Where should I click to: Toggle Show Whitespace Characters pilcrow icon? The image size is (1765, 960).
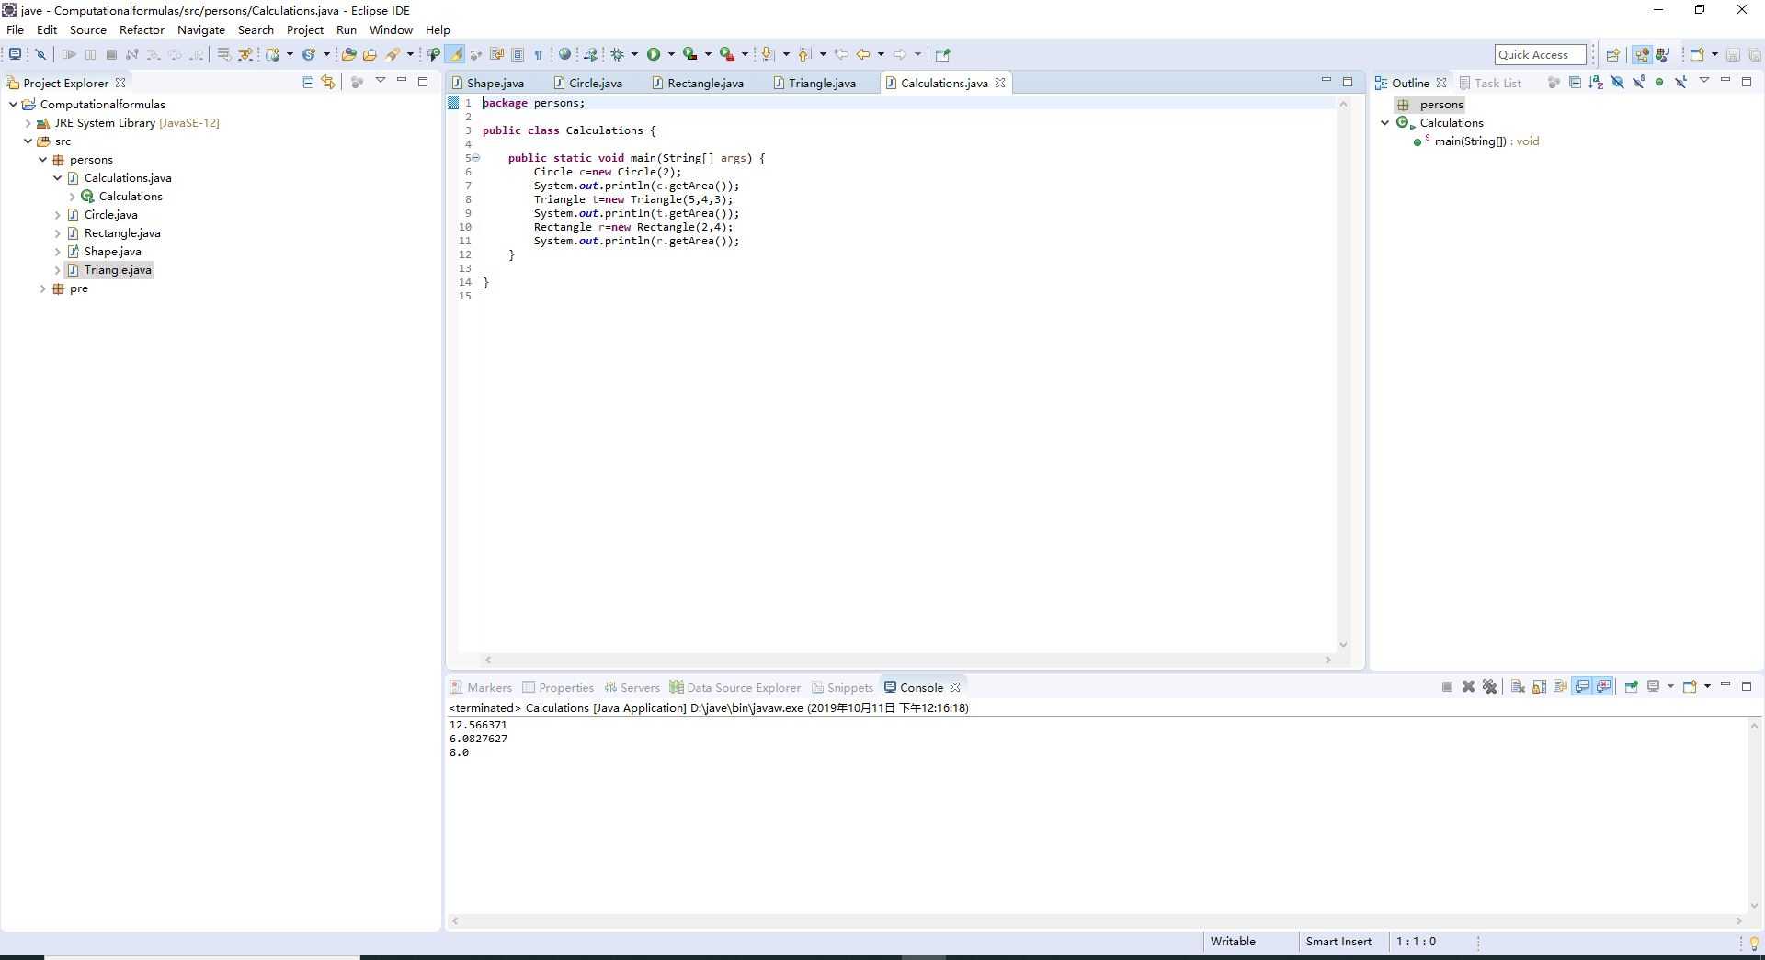point(540,54)
